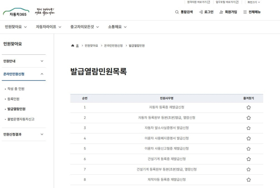Screen dimensions: 280x188
Task: Expand 민원신청결과 section in sidebar
Action: click(42, 134)
